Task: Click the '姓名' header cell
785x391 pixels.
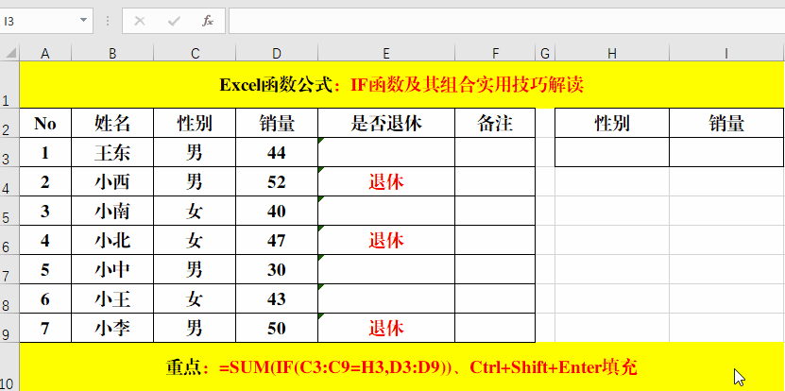Action: coord(112,123)
